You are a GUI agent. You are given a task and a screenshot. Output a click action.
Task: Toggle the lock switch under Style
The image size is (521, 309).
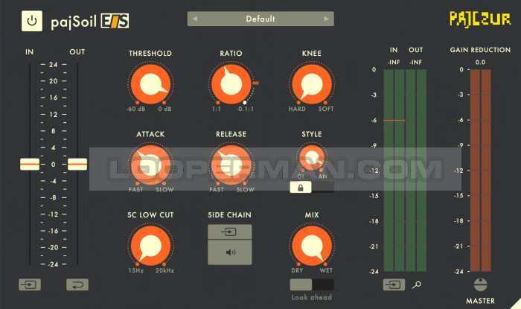pyautogui.click(x=312, y=188)
